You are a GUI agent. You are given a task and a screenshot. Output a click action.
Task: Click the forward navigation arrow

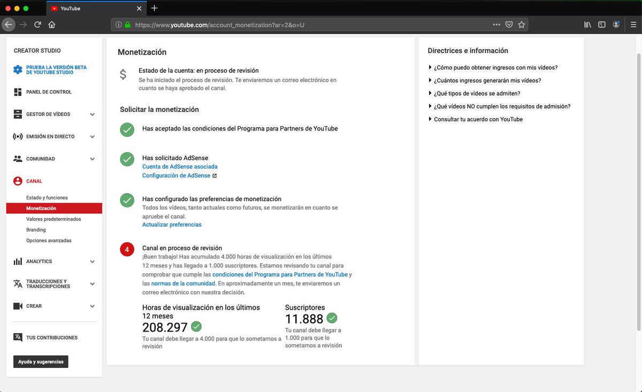pyautogui.click(x=23, y=24)
